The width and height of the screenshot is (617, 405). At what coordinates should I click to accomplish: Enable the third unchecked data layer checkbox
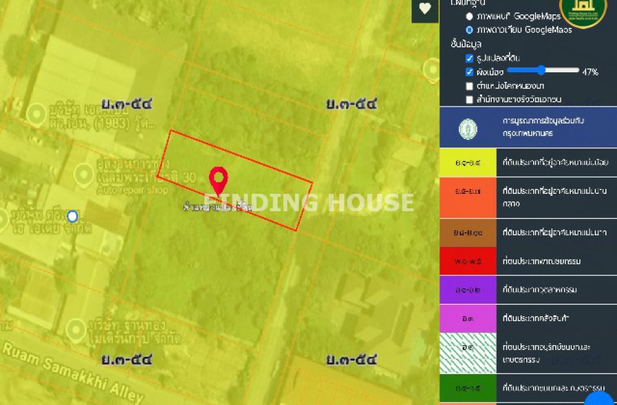pos(470,86)
